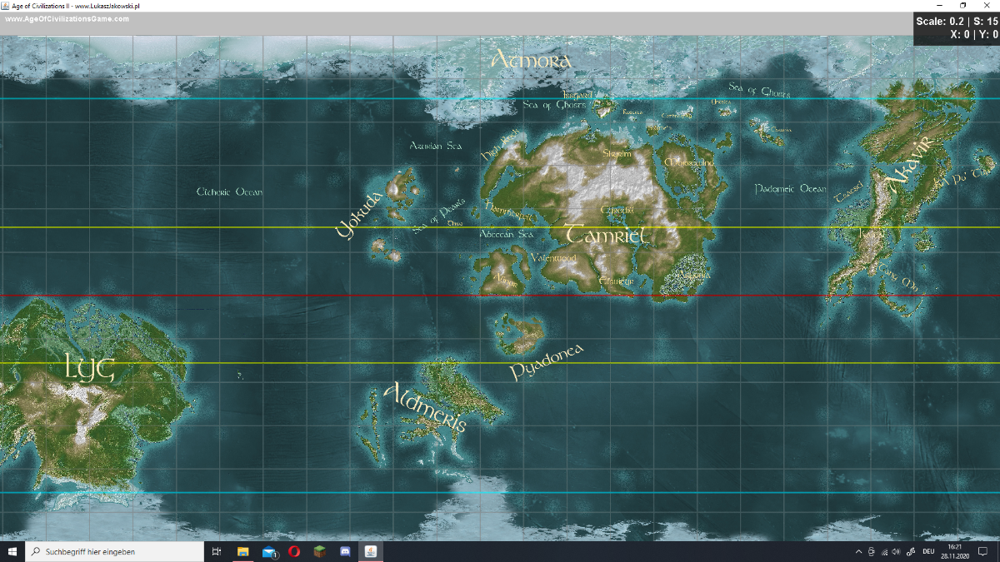This screenshot has height=562, width=1000.
Task: Click the High Rock region label
Action: pyautogui.click(x=499, y=144)
